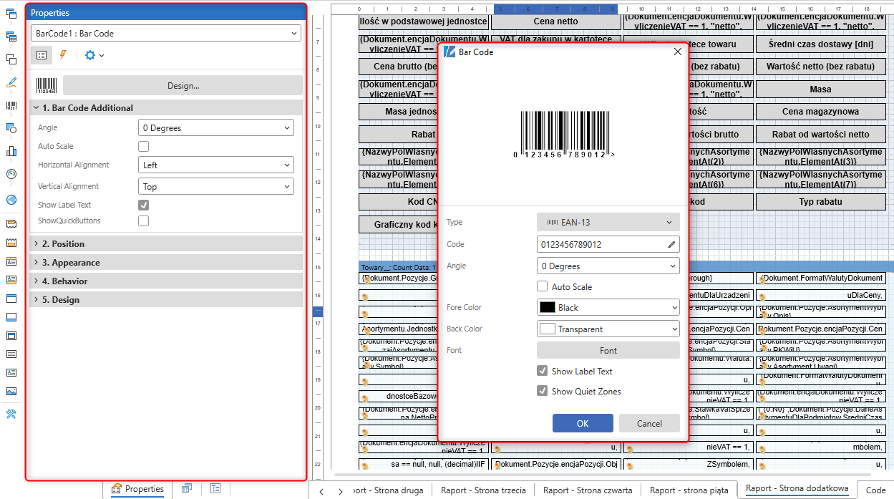The height and width of the screenshot is (499, 894).
Task: Switch to the Code tab
Action: coord(876,490)
